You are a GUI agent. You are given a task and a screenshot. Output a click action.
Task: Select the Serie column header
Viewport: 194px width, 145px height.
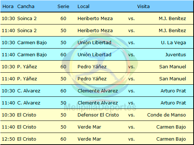pos(63,7)
